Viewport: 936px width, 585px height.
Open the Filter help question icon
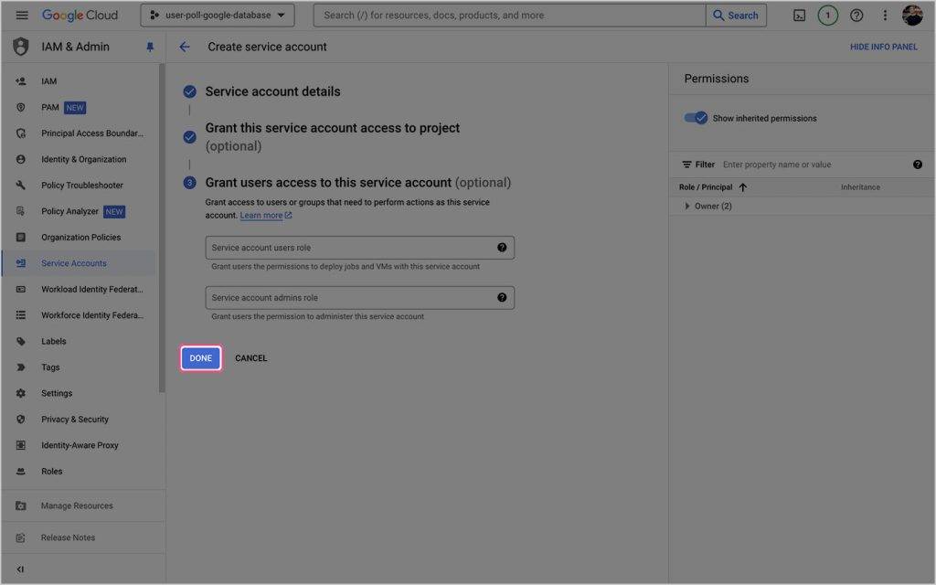(918, 165)
